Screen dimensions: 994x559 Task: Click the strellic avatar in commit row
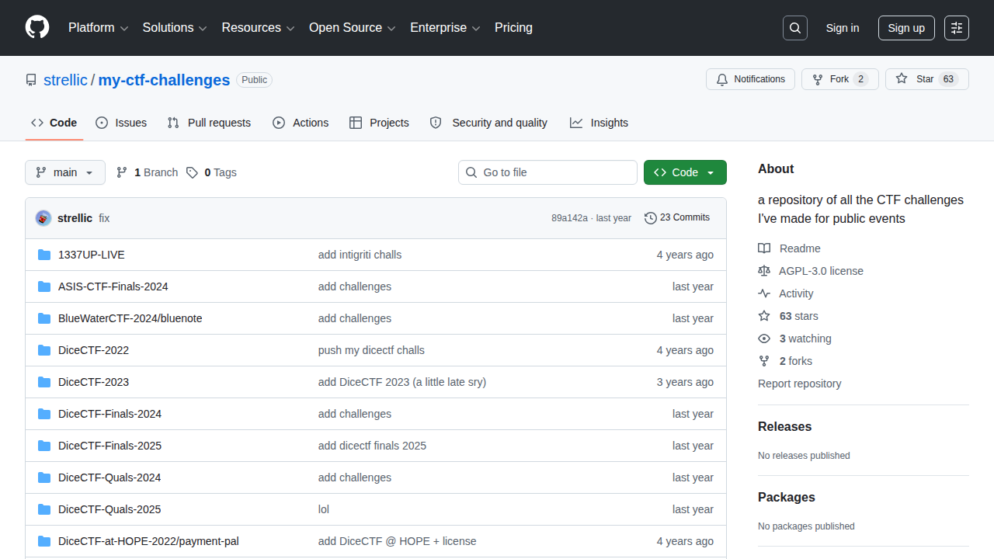tap(43, 218)
